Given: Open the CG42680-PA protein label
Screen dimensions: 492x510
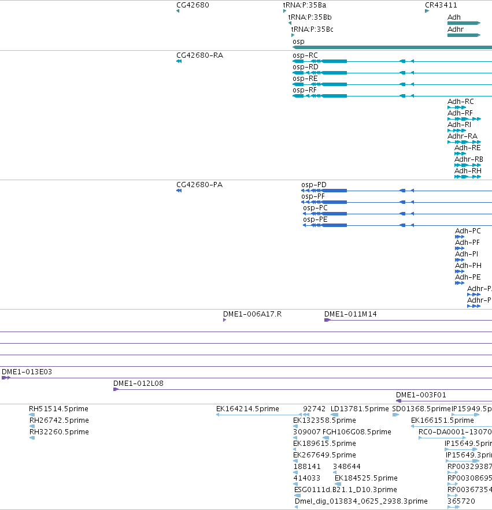Looking at the screenshot, I should (x=199, y=185).
